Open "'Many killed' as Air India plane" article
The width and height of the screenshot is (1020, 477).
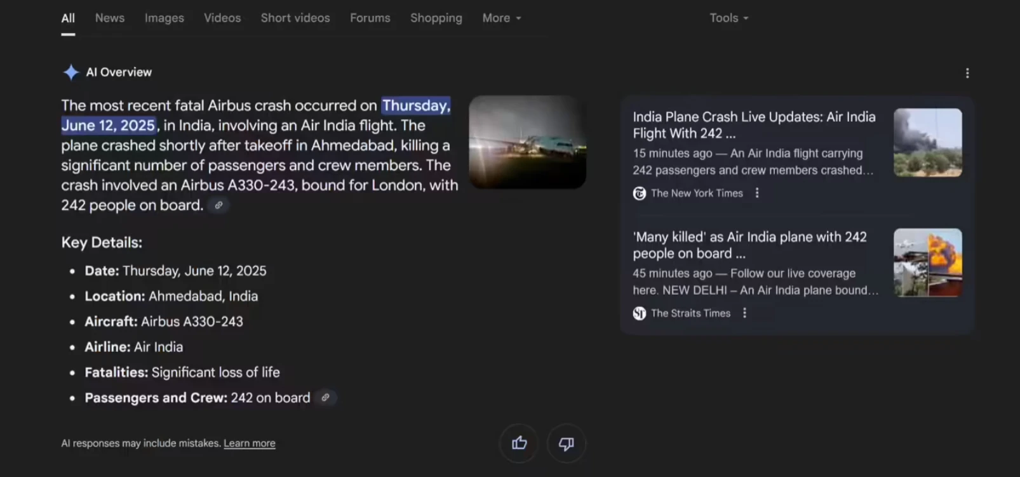click(x=749, y=245)
